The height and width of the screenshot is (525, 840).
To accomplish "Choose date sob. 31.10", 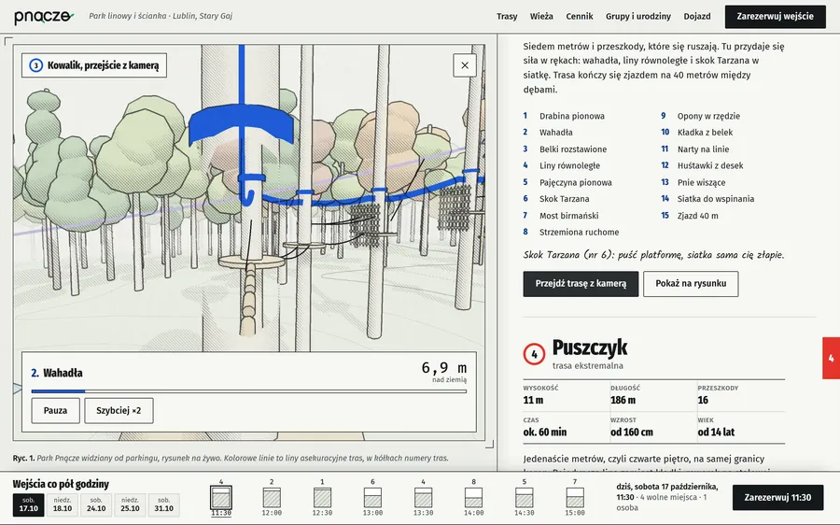I will [x=164, y=504].
